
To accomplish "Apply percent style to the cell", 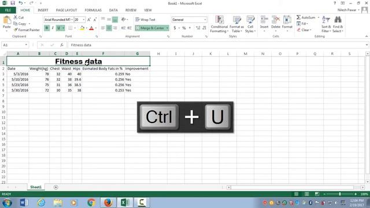I will 184,28.
